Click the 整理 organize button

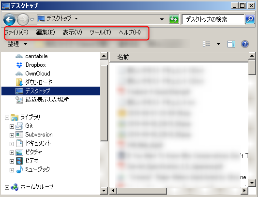click(17, 44)
